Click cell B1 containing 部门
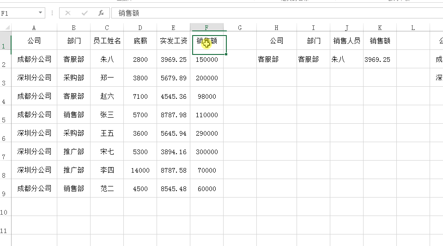The image size is (443, 246). point(74,41)
